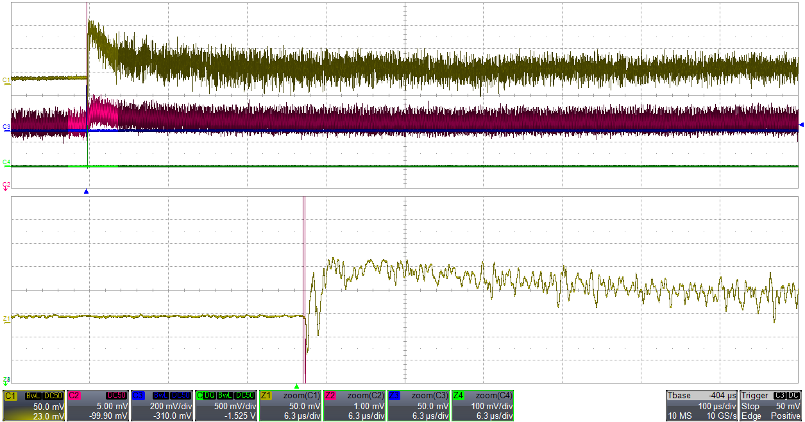Screen dimensions: 805x422
Task: Open the C3 channel descriptor at 200 mV/div
Action: (x=162, y=406)
